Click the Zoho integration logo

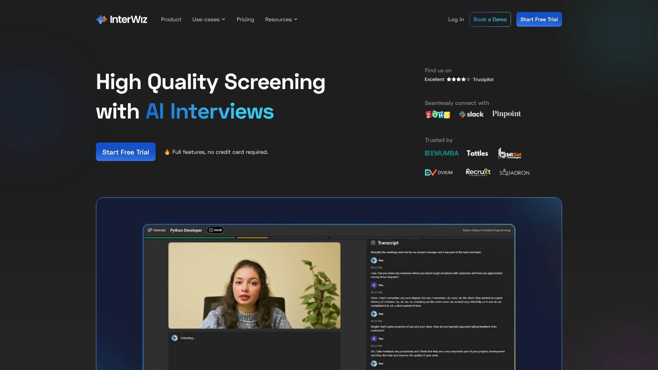click(x=437, y=114)
